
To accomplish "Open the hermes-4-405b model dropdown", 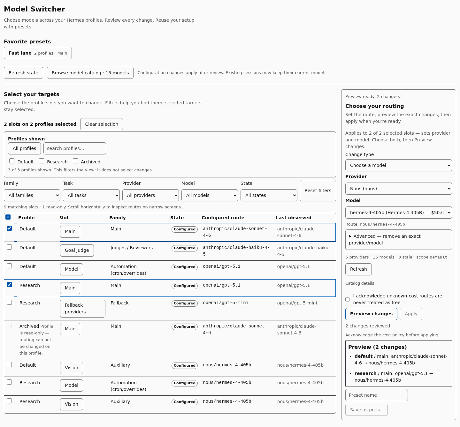I will click(x=399, y=213).
